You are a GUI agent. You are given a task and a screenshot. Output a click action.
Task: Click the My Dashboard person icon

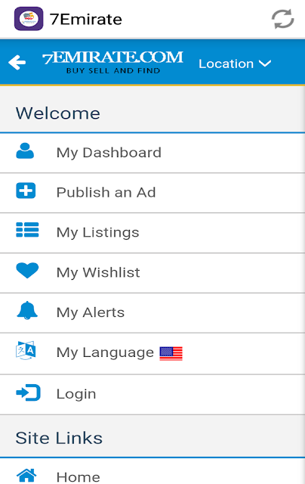(x=25, y=151)
